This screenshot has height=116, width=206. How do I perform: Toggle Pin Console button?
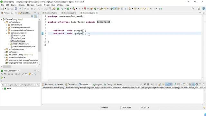[x=175, y=84]
